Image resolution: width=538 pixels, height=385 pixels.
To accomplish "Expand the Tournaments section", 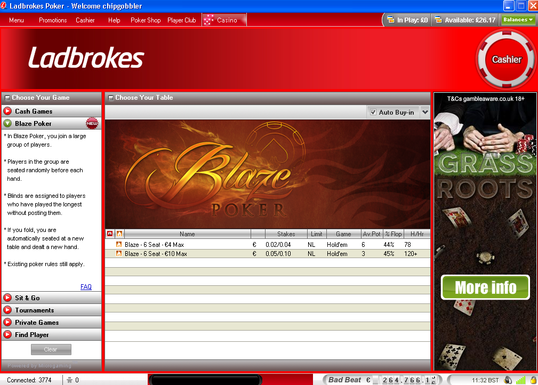I will [x=52, y=310].
